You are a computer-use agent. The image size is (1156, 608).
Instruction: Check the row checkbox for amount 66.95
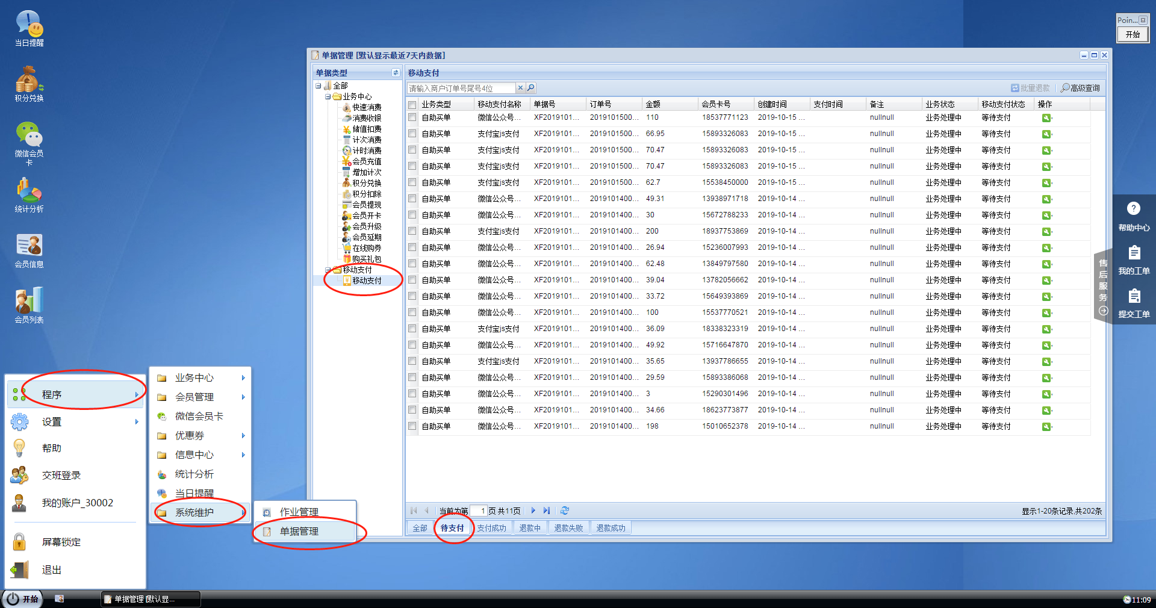tap(412, 134)
